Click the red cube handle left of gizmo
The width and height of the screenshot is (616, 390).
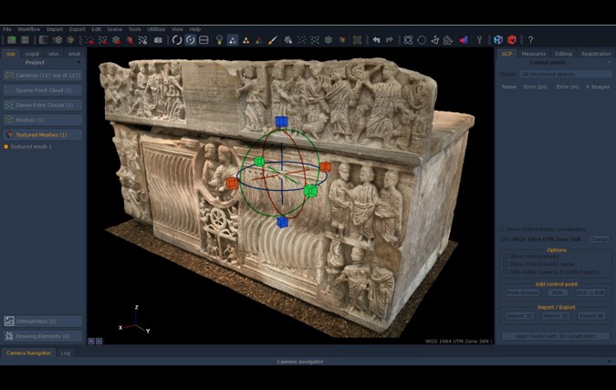(232, 184)
